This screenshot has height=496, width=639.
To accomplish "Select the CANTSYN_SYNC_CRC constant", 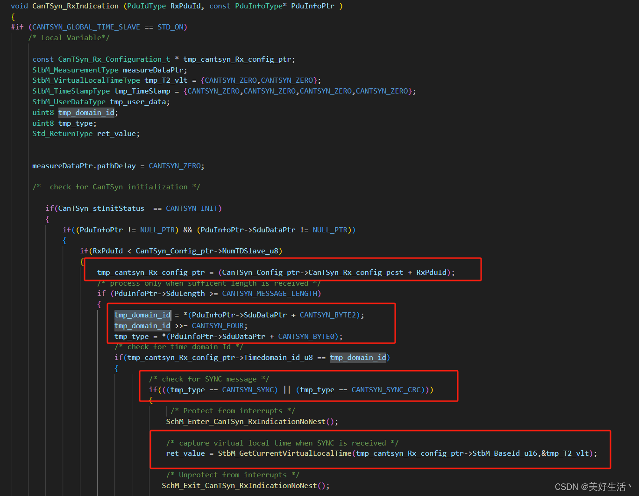I will (386, 389).
